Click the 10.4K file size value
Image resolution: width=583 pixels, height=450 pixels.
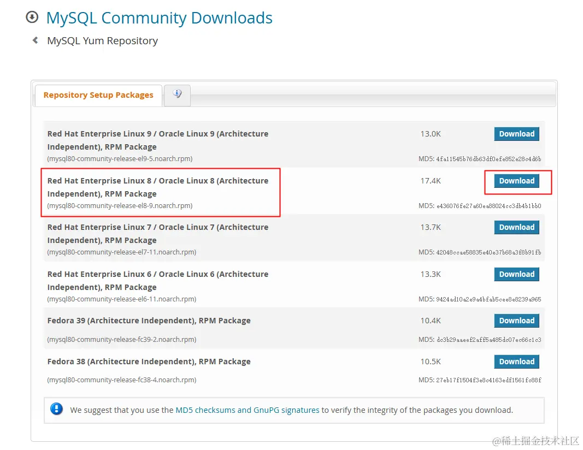click(x=431, y=321)
